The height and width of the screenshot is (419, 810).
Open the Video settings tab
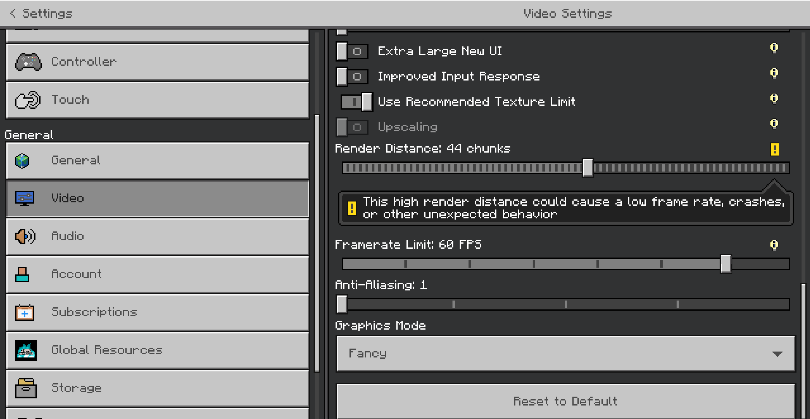[x=157, y=199]
